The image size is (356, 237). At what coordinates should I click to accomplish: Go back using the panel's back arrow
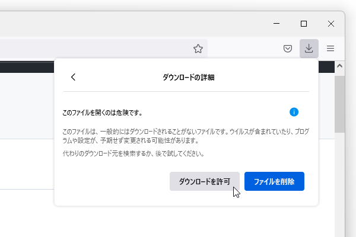(x=73, y=77)
